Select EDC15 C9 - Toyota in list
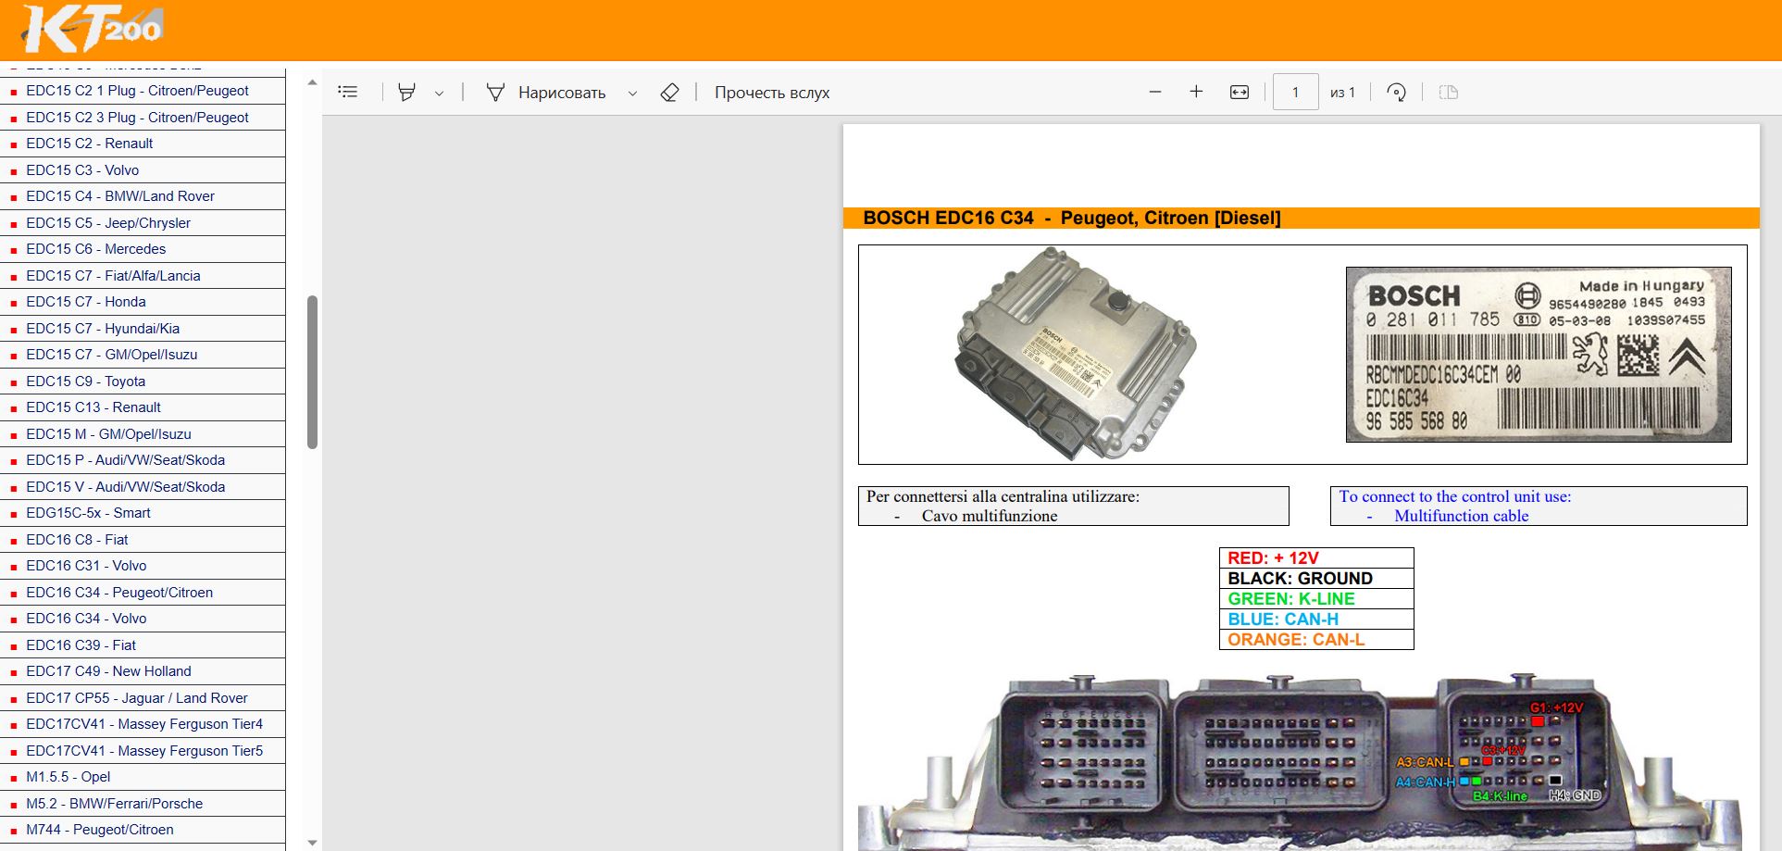1782x851 pixels. pos(85,382)
